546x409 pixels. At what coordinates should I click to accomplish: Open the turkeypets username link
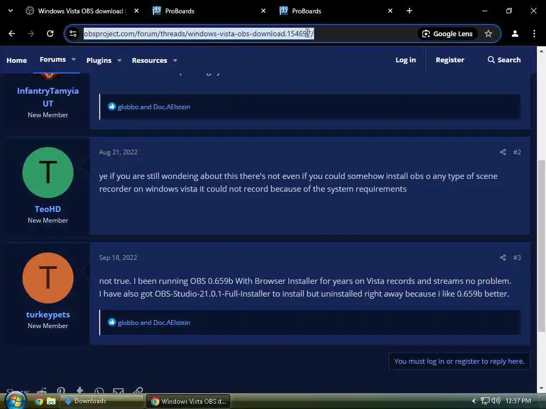point(47,314)
